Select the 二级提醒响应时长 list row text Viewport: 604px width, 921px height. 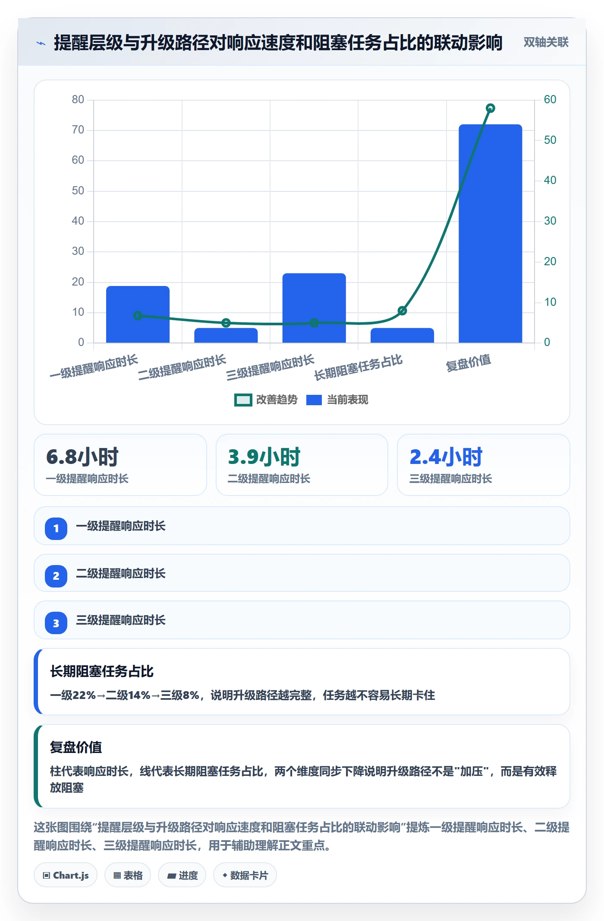pos(121,574)
